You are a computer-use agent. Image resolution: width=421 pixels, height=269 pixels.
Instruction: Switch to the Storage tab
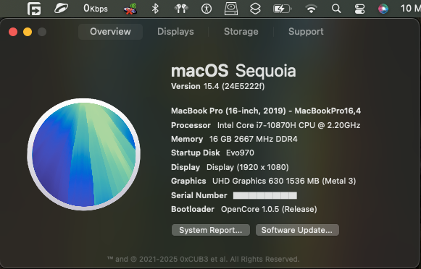241,32
